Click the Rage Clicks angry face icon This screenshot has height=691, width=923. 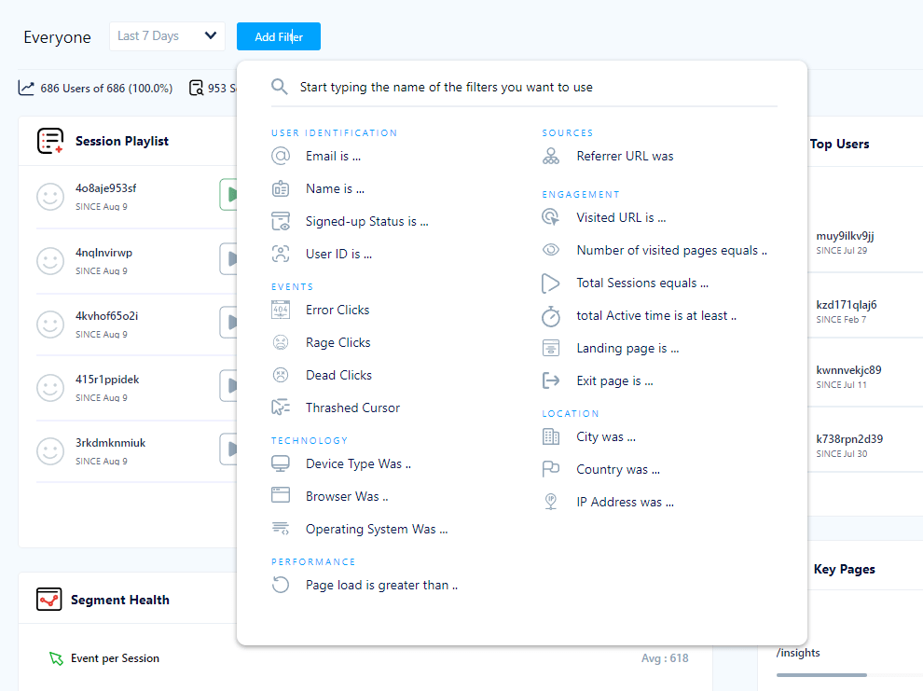click(x=280, y=342)
